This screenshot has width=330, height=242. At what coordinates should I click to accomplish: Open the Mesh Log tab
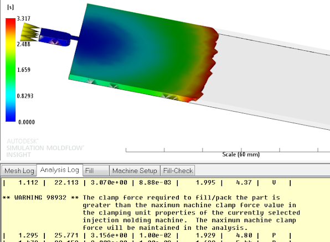click(19, 171)
